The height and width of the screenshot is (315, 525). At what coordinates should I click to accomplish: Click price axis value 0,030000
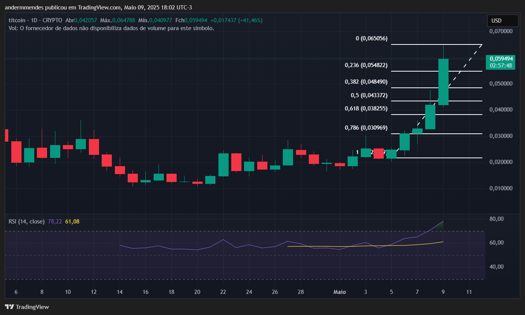pyautogui.click(x=501, y=136)
